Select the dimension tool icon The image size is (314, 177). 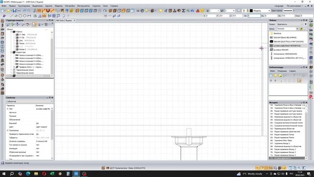[x=29, y=16]
